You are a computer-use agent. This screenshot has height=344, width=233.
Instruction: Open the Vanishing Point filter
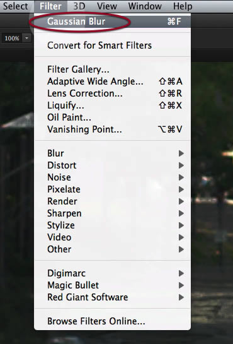113,129
